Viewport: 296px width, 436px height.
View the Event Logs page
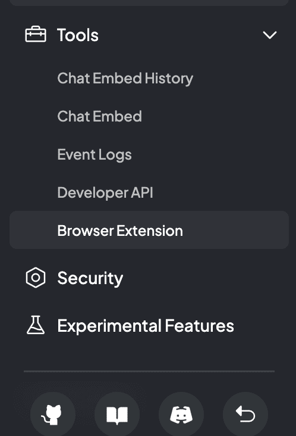coord(95,155)
